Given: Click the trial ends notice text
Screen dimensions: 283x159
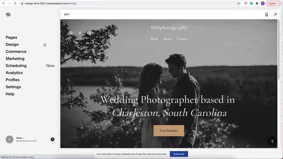Looking at the screenshot, I should coord(132,154).
